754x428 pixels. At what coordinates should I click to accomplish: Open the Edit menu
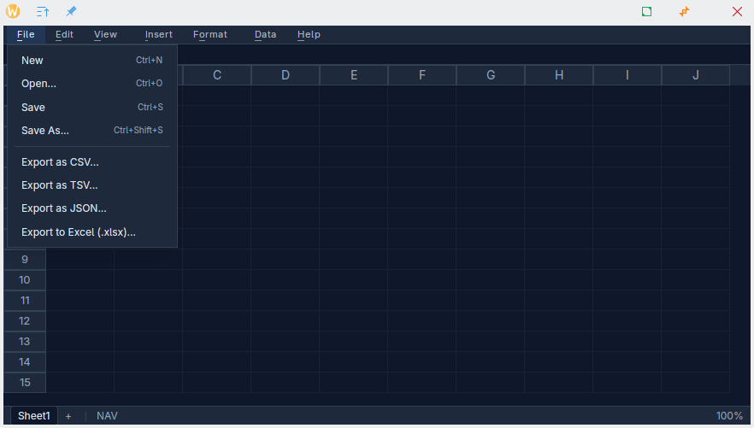click(64, 35)
